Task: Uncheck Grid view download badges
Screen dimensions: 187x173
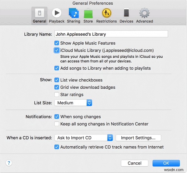Action: [x=57, y=87]
